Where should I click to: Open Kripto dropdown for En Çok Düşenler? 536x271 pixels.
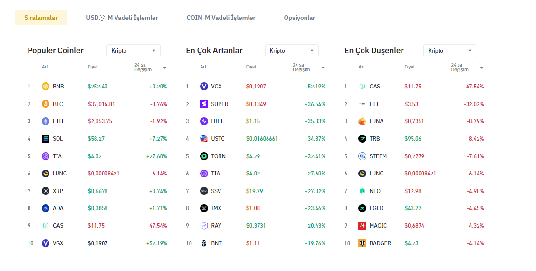[450, 51]
